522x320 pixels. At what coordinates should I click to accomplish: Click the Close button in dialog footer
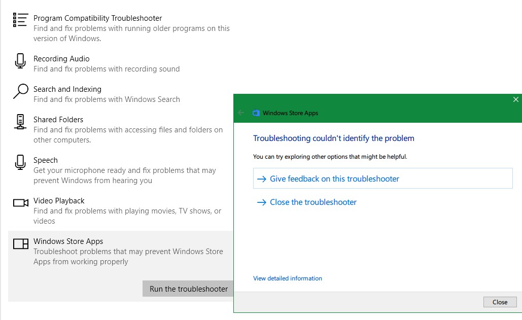coord(500,302)
